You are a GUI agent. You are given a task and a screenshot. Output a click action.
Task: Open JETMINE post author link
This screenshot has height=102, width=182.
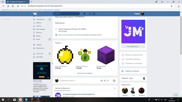click(x=78, y=94)
